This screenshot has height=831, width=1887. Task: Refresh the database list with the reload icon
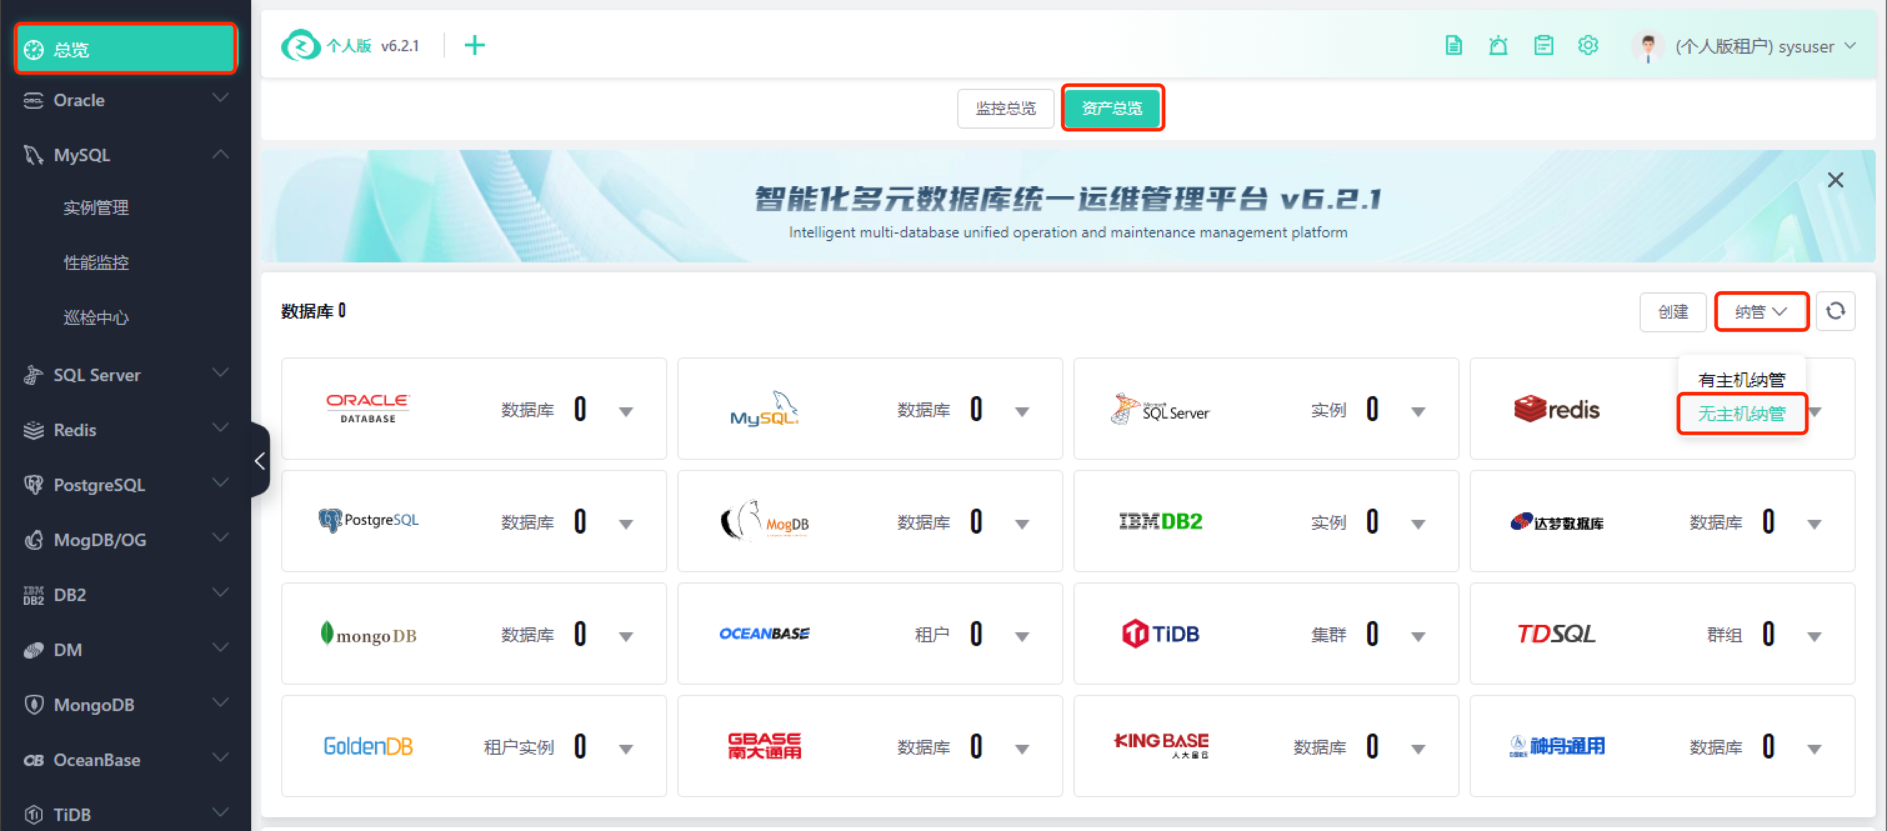(x=1835, y=311)
